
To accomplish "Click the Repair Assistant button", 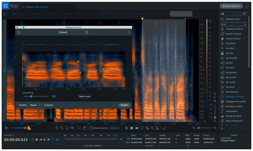I will coord(231,6).
